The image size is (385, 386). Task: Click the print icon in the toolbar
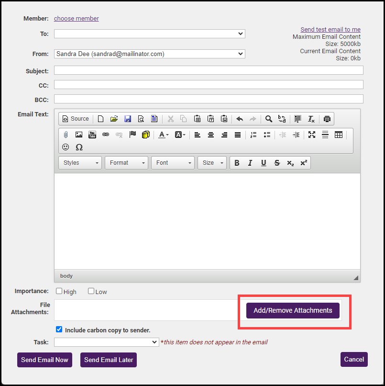point(327,119)
